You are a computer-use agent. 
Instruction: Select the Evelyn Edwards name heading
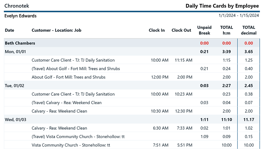coord(20,16)
